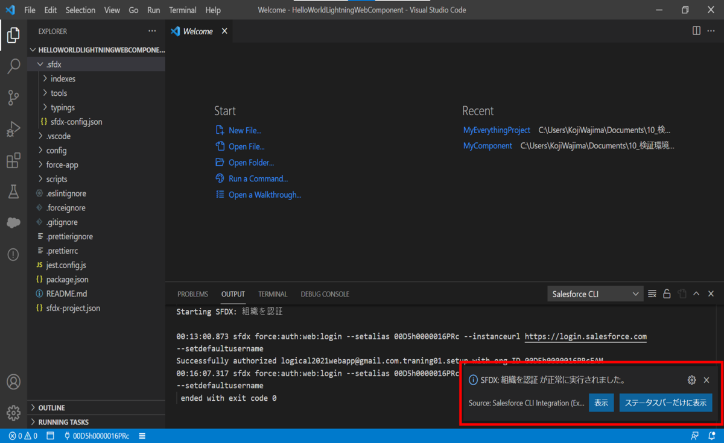Open the Extensions view

pos(13,160)
